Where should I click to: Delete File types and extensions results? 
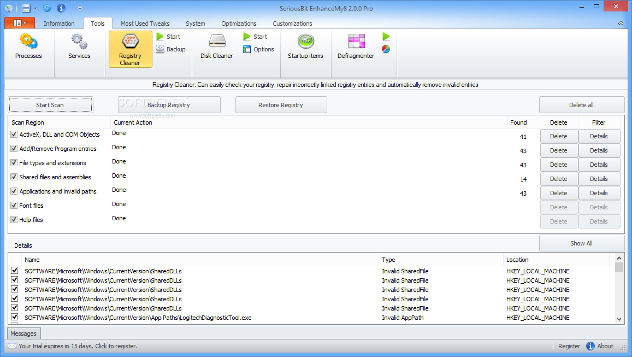[559, 165]
